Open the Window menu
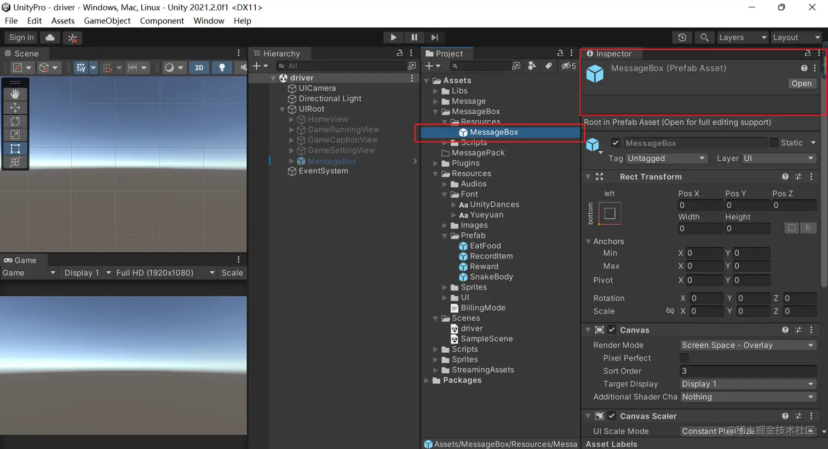Viewport: 828px width, 449px height. [209, 21]
